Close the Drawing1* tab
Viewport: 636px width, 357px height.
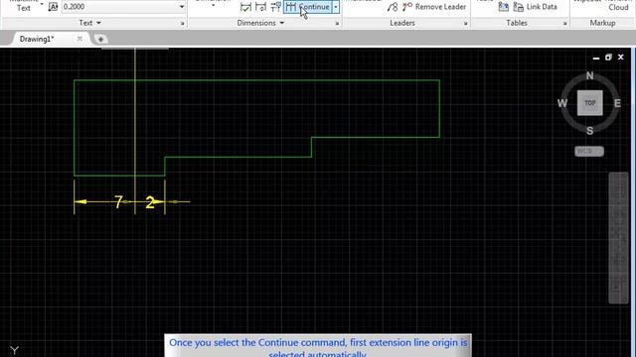click(79, 39)
